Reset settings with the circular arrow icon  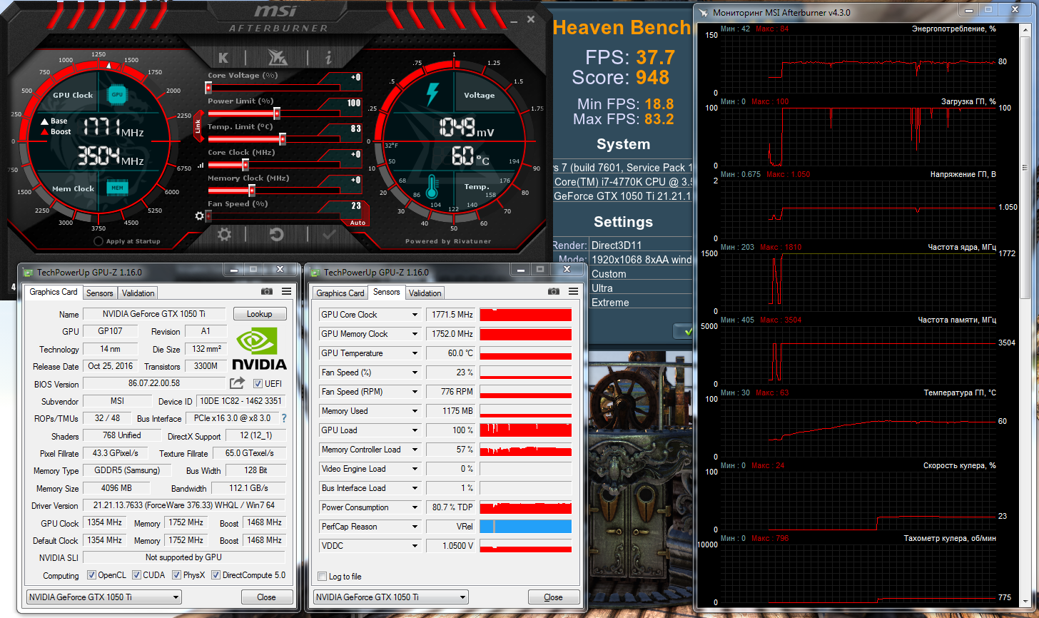[277, 234]
